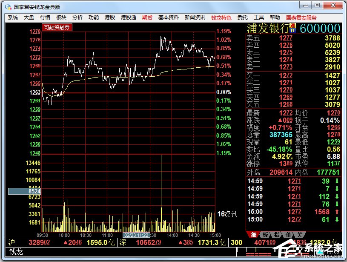Click the stock code 600000

coord(320,29)
